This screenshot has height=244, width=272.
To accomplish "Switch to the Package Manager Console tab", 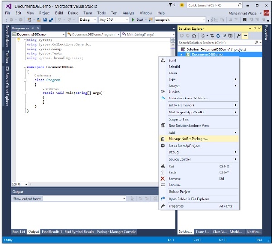I will coord(117,232).
